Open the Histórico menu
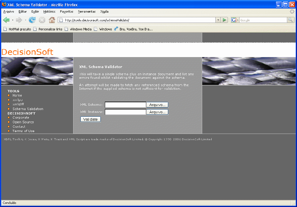 point(49,12)
